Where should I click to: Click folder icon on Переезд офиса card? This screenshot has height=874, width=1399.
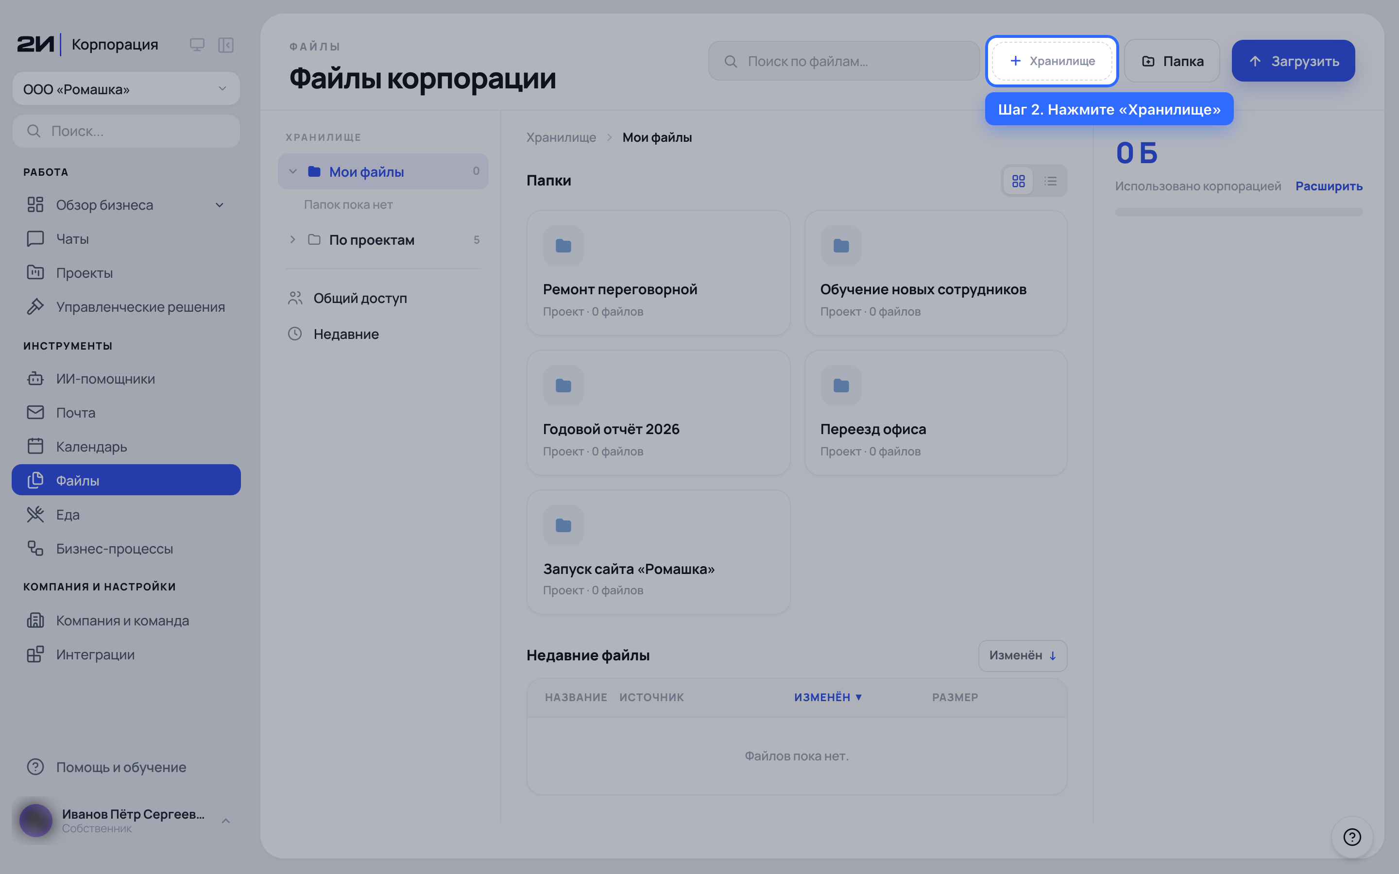pos(840,386)
